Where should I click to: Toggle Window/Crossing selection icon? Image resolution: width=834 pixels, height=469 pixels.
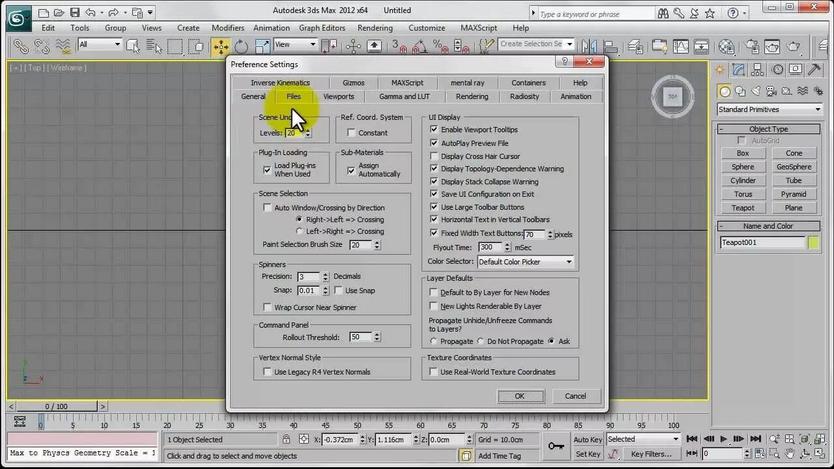196,46
